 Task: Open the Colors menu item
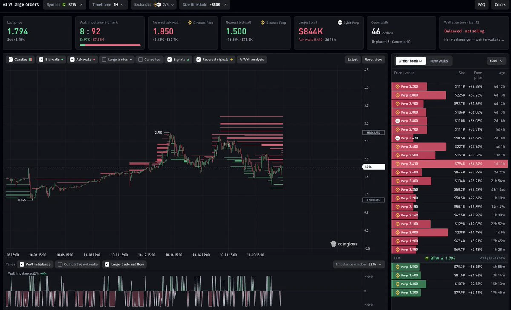pyautogui.click(x=500, y=5)
